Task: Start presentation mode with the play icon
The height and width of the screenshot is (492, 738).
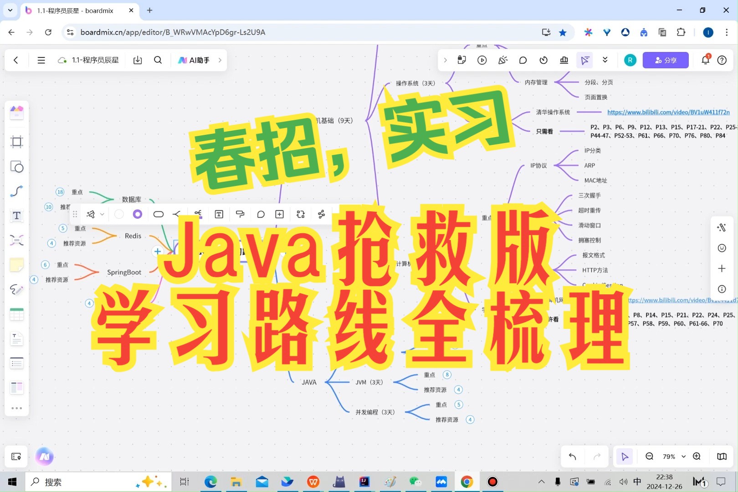Action: (482, 60)
